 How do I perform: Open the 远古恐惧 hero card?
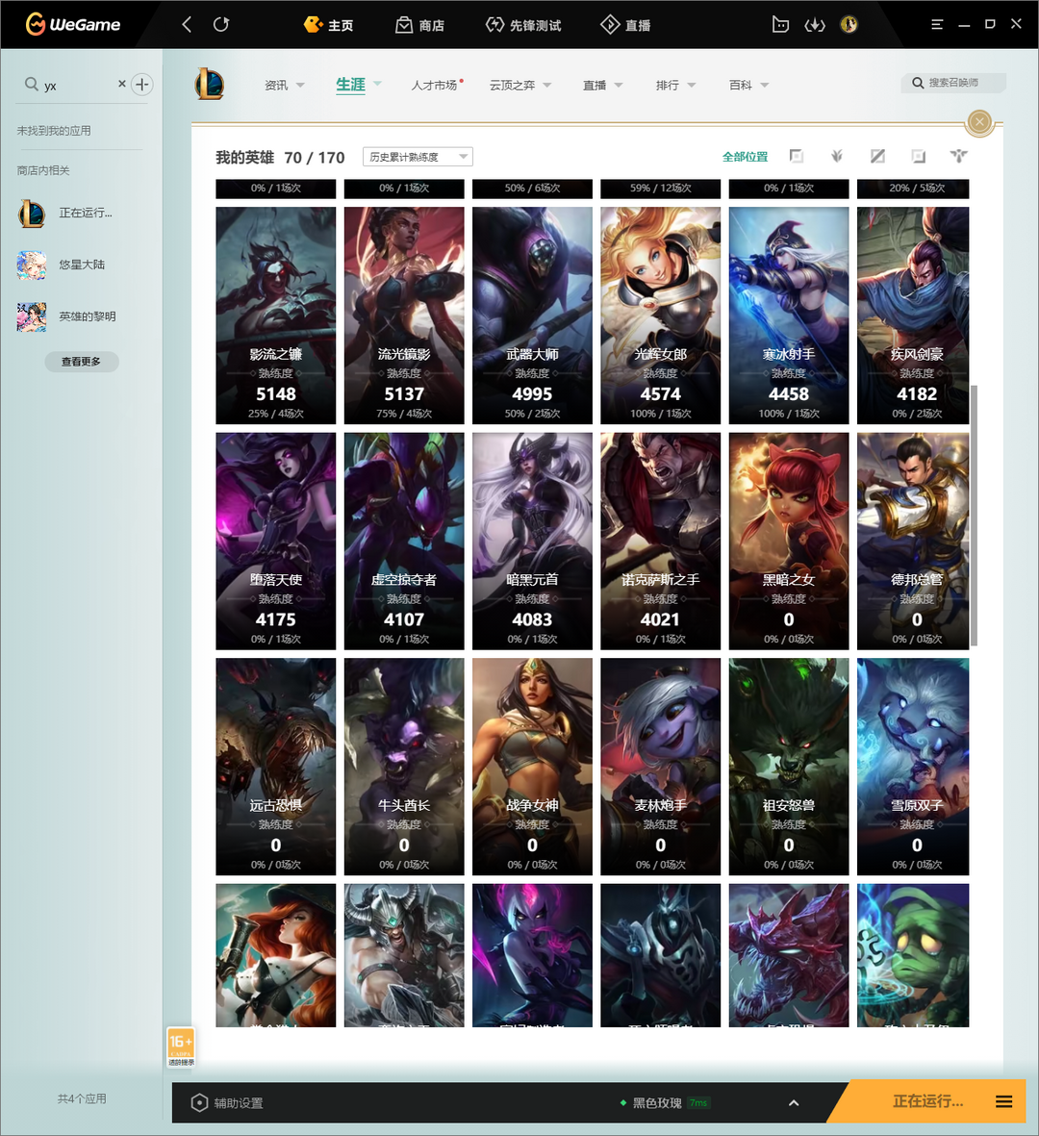pyautogui.click(x=276, y=767)
